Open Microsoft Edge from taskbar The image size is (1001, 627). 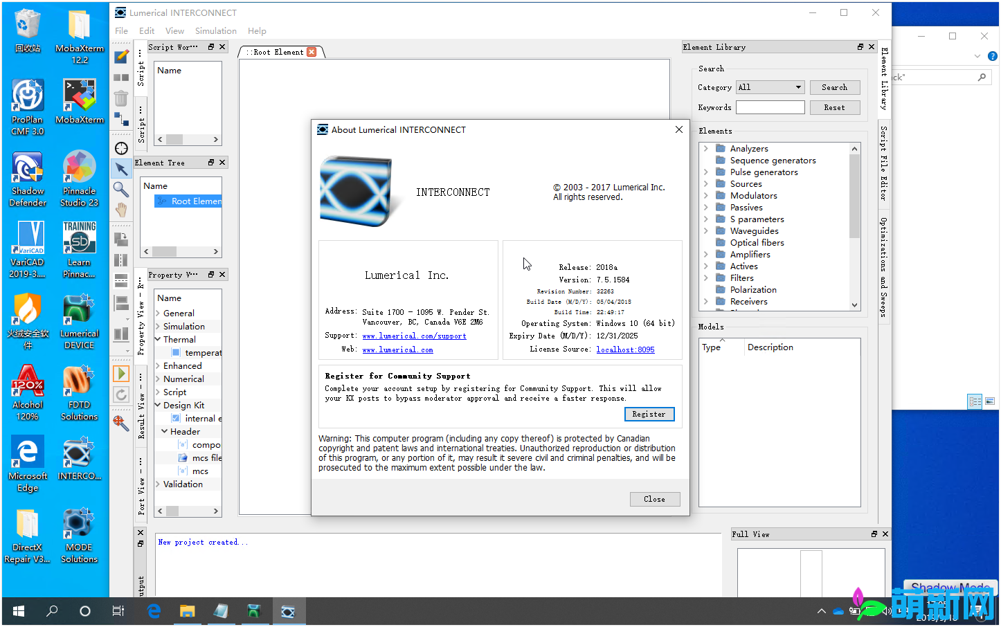point(154,611)
